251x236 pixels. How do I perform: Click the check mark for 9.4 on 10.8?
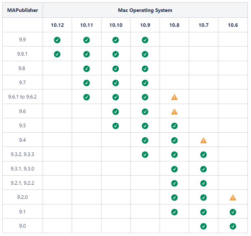174,140
